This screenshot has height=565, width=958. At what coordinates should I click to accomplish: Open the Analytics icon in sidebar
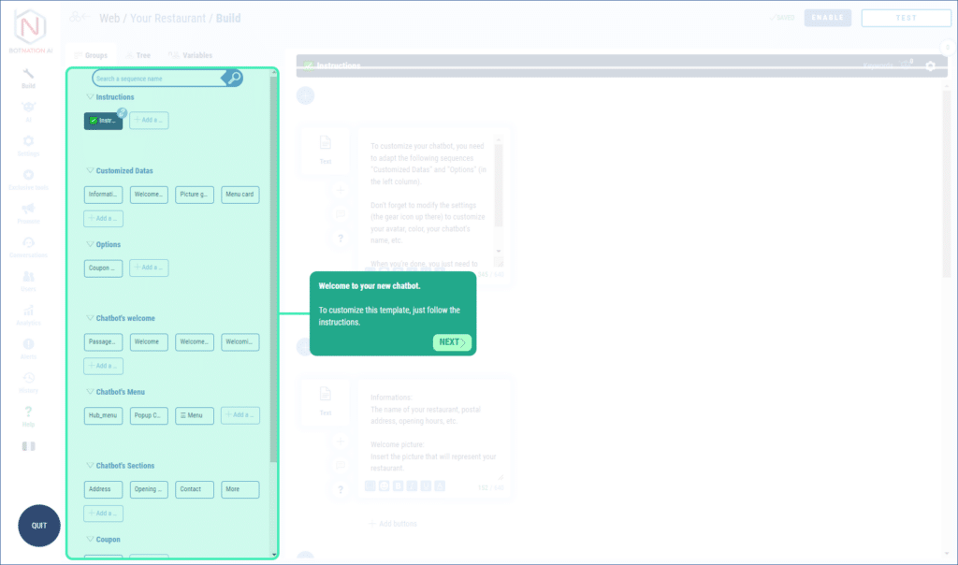click(x=28, y=311)
